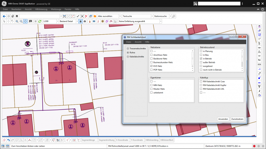Screen dimensions: 266x149
Task: Open the map scale 1:309 dropdown
Action: (57, 21)
